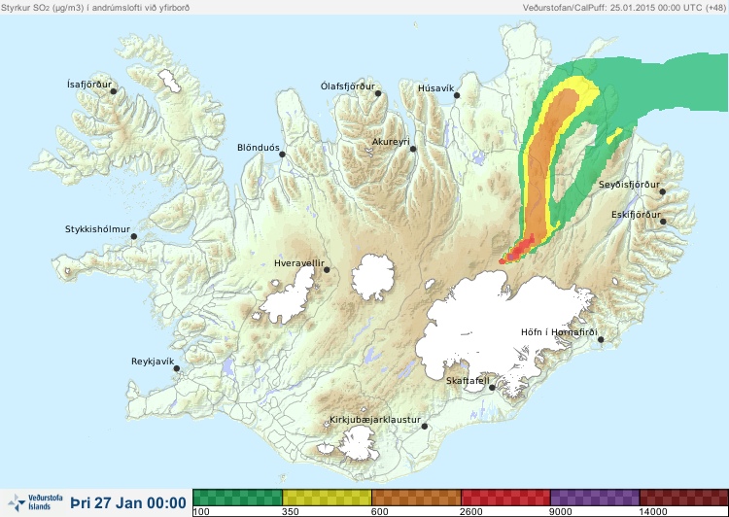Click the 'Þri 27 Jan 00:00' forecast date
The width and height of the screenshot is (729, 517).
[128, 502]
